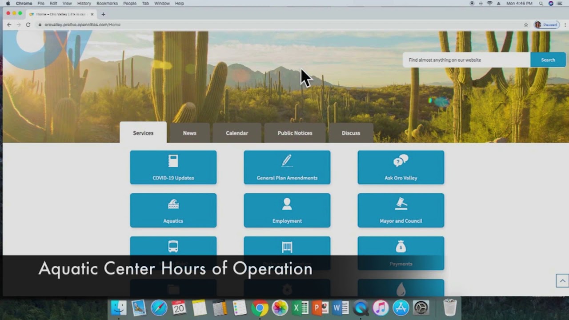The width and height of the screenshot is (569, 320).
Task: Open Calendar in the dock
Action: pos(179,308)
